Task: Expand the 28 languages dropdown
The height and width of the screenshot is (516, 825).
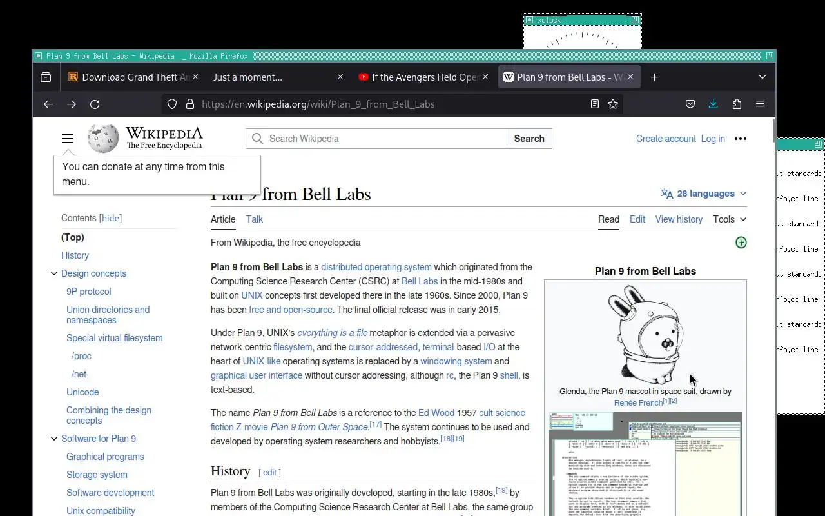Action: (704, 193)
